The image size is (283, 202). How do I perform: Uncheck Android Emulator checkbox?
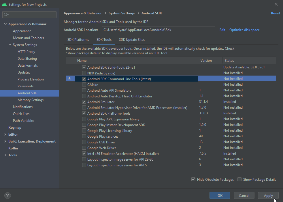[x=84, y=102]
